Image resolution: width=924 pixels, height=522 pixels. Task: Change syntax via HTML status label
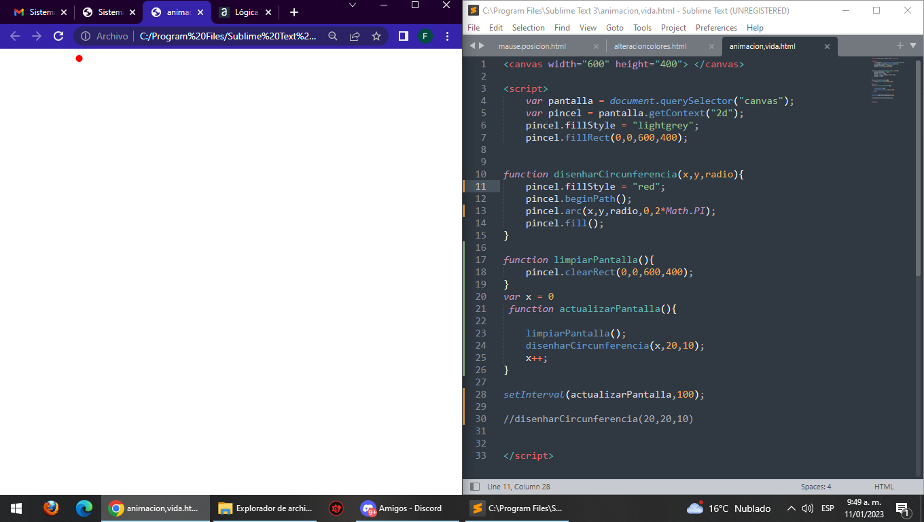(x=884, y=487)
